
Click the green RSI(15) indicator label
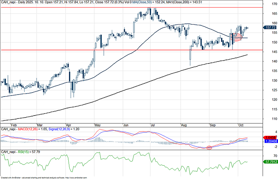(27, 152)
